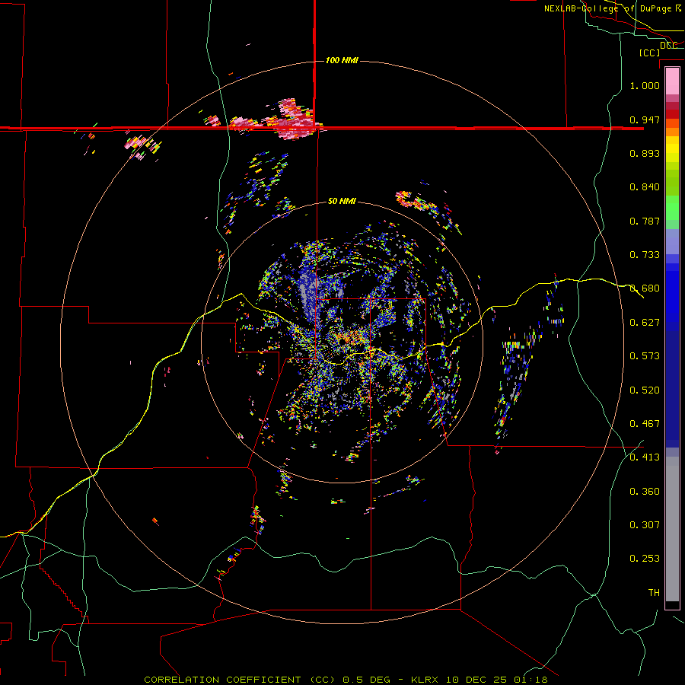Select the TH threshold label in legend

[654, 593]
